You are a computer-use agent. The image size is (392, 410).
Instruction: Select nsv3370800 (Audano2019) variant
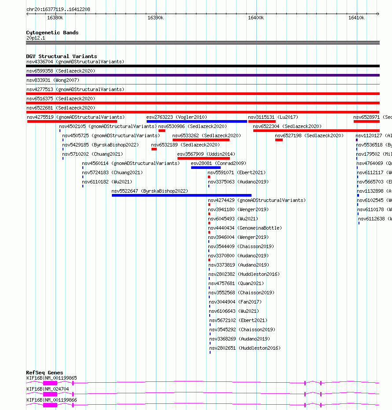238,256
